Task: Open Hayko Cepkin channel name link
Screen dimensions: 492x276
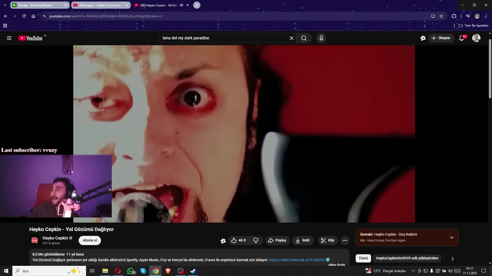Action: coord(55,238)
